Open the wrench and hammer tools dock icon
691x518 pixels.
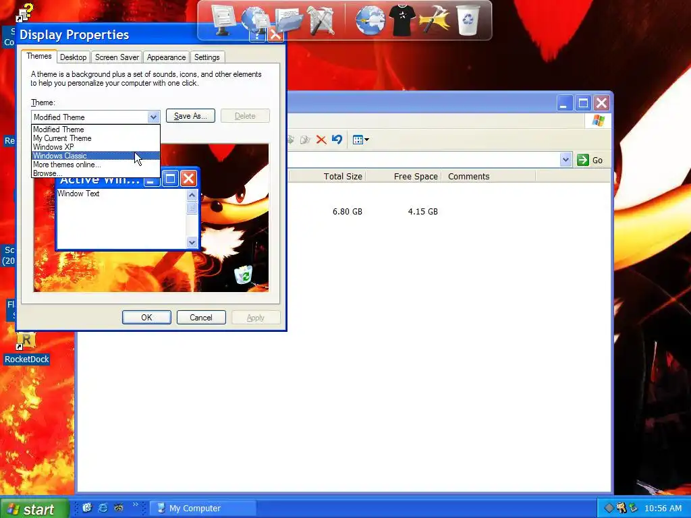[x=321, y=20]
